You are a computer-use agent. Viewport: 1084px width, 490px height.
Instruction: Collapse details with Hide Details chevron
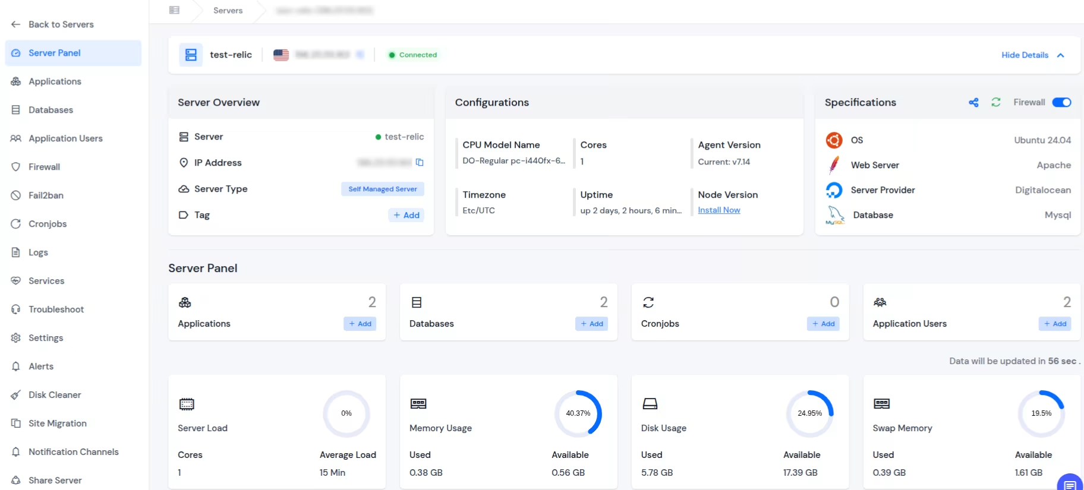pos(1061,55)
